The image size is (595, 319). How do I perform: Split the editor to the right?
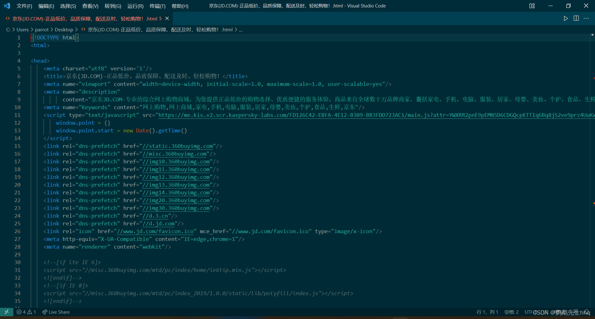tap(576, 19)
